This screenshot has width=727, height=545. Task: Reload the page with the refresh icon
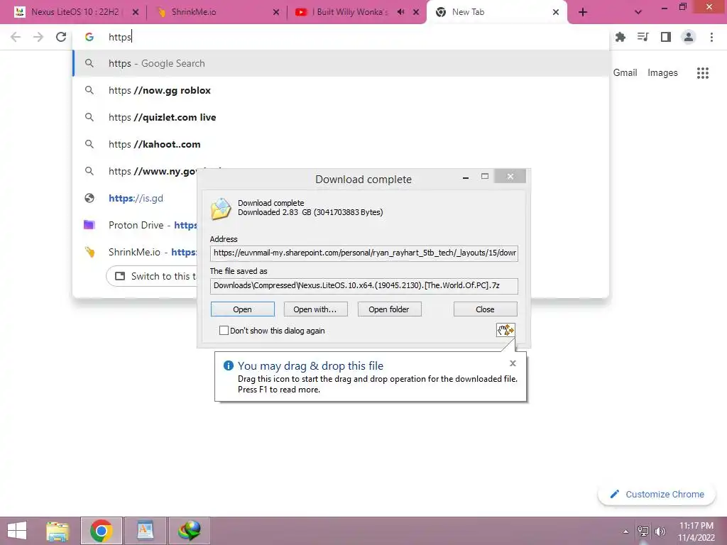(61, 37)
